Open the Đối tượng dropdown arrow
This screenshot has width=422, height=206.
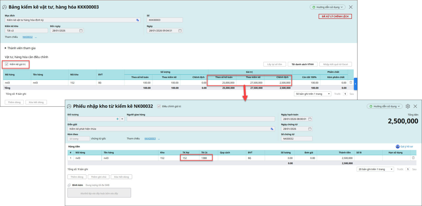pyautogui.click(x=122, y=119)
